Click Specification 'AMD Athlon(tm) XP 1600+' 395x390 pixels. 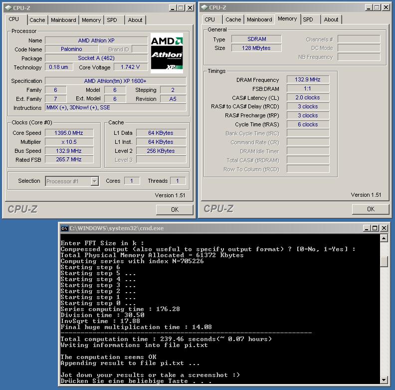click(115, 81)
